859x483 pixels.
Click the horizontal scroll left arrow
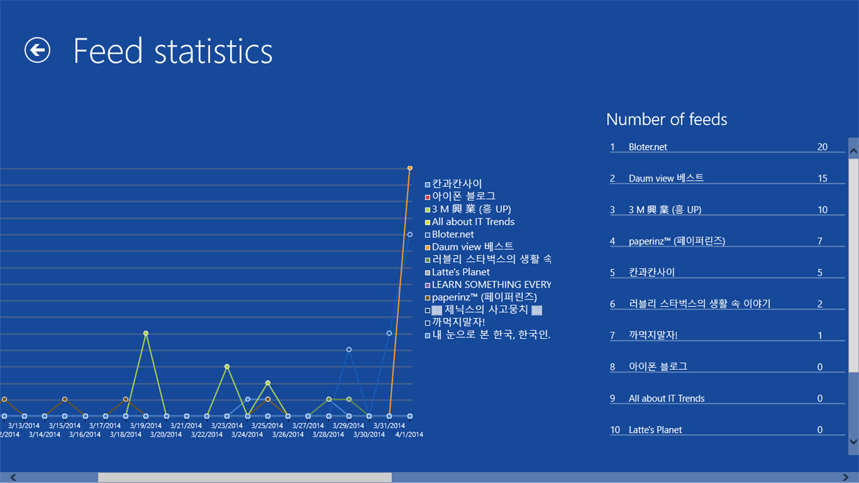(x=13, y=477)
